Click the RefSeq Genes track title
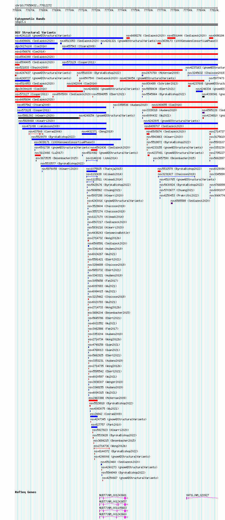The height and width of the screenshot is (520, 225). (x=26, y=492)
